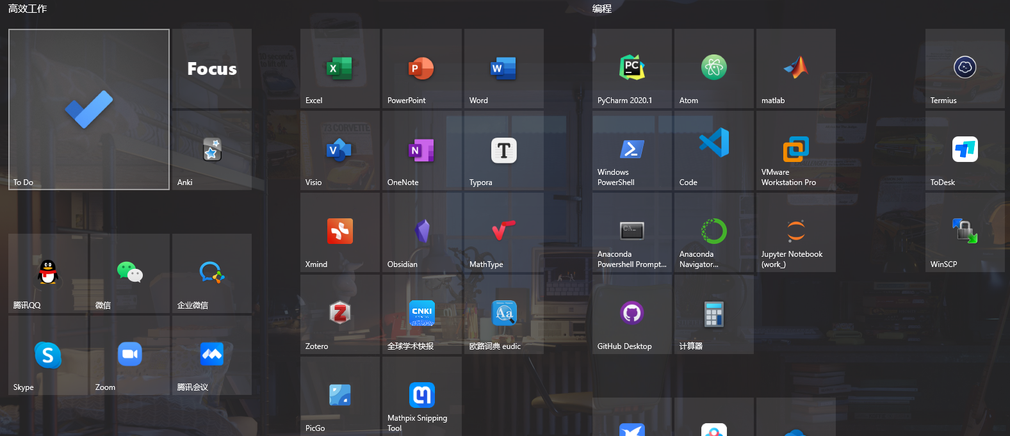Open Obsidian tile

pyautogui.click(x=422, y=232)
